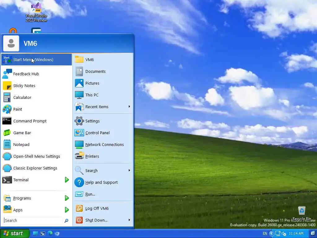Expand the Search submenu arrow
This screenshot has width=317, height=238.
tap(129, 170)
